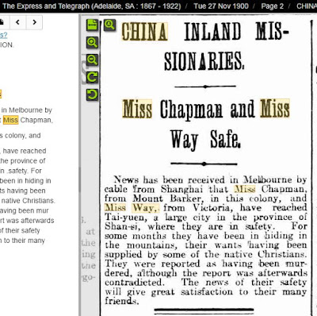
Task: Click the text line 'in .safety. For'
Action: (x=21, y=171)
